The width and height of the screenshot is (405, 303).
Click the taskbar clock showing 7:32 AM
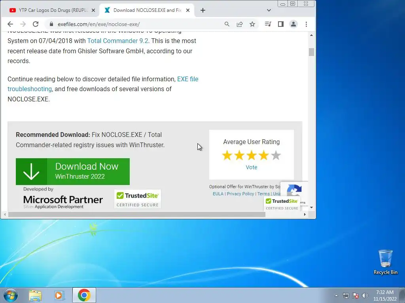pyautogui.click(x=385, y=296)
